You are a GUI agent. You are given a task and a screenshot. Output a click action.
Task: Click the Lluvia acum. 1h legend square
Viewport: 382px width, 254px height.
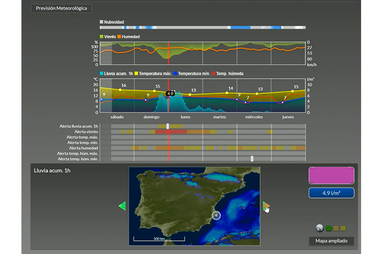coord(102,74)
